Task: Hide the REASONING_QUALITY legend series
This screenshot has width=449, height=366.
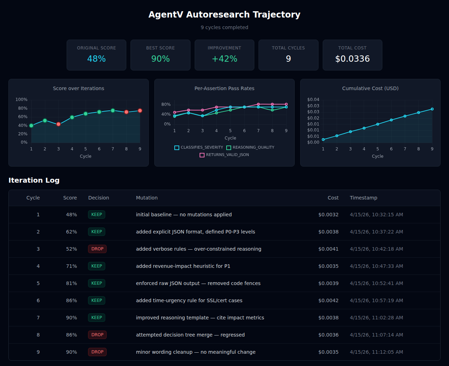Action: pos(250,148)
